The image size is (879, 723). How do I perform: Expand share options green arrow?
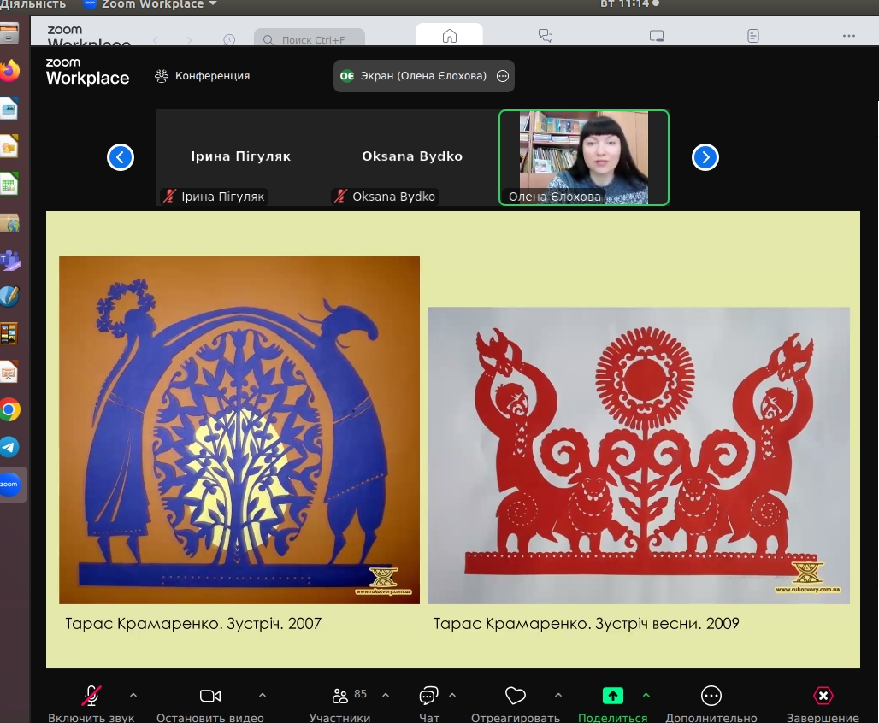coord(646,695)
